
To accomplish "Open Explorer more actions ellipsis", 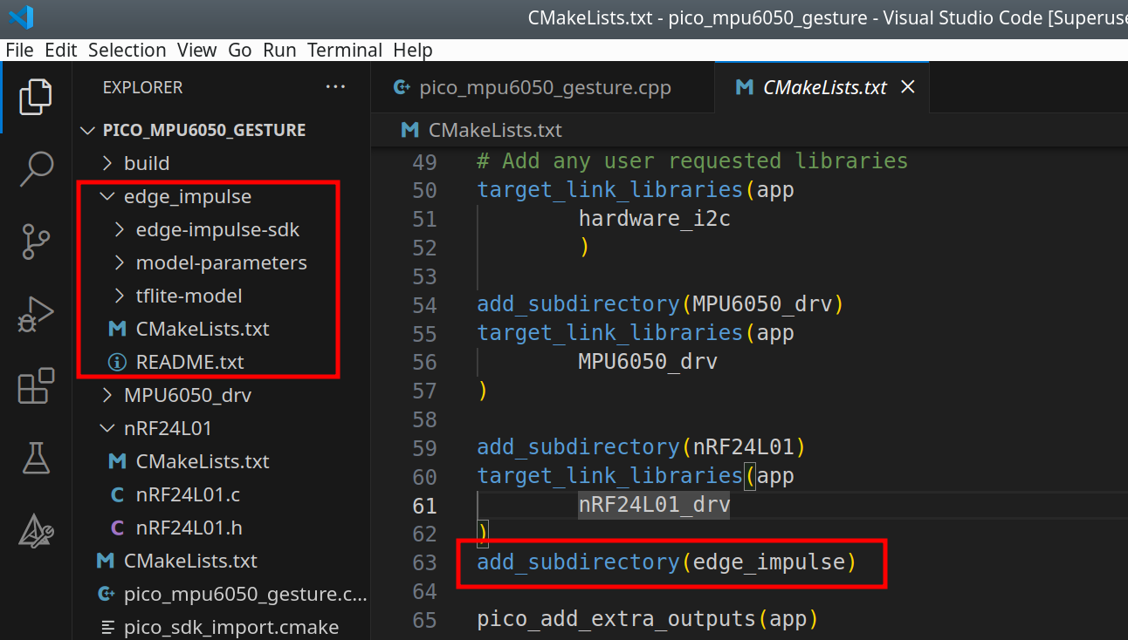I will (335, 87).
